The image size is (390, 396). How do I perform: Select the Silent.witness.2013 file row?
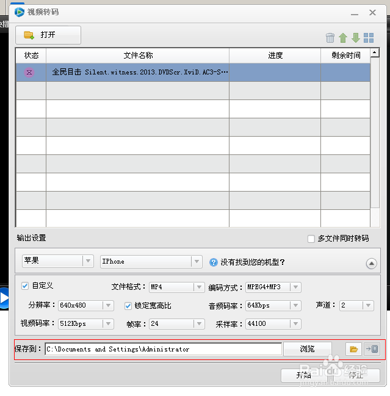[193, 73]
